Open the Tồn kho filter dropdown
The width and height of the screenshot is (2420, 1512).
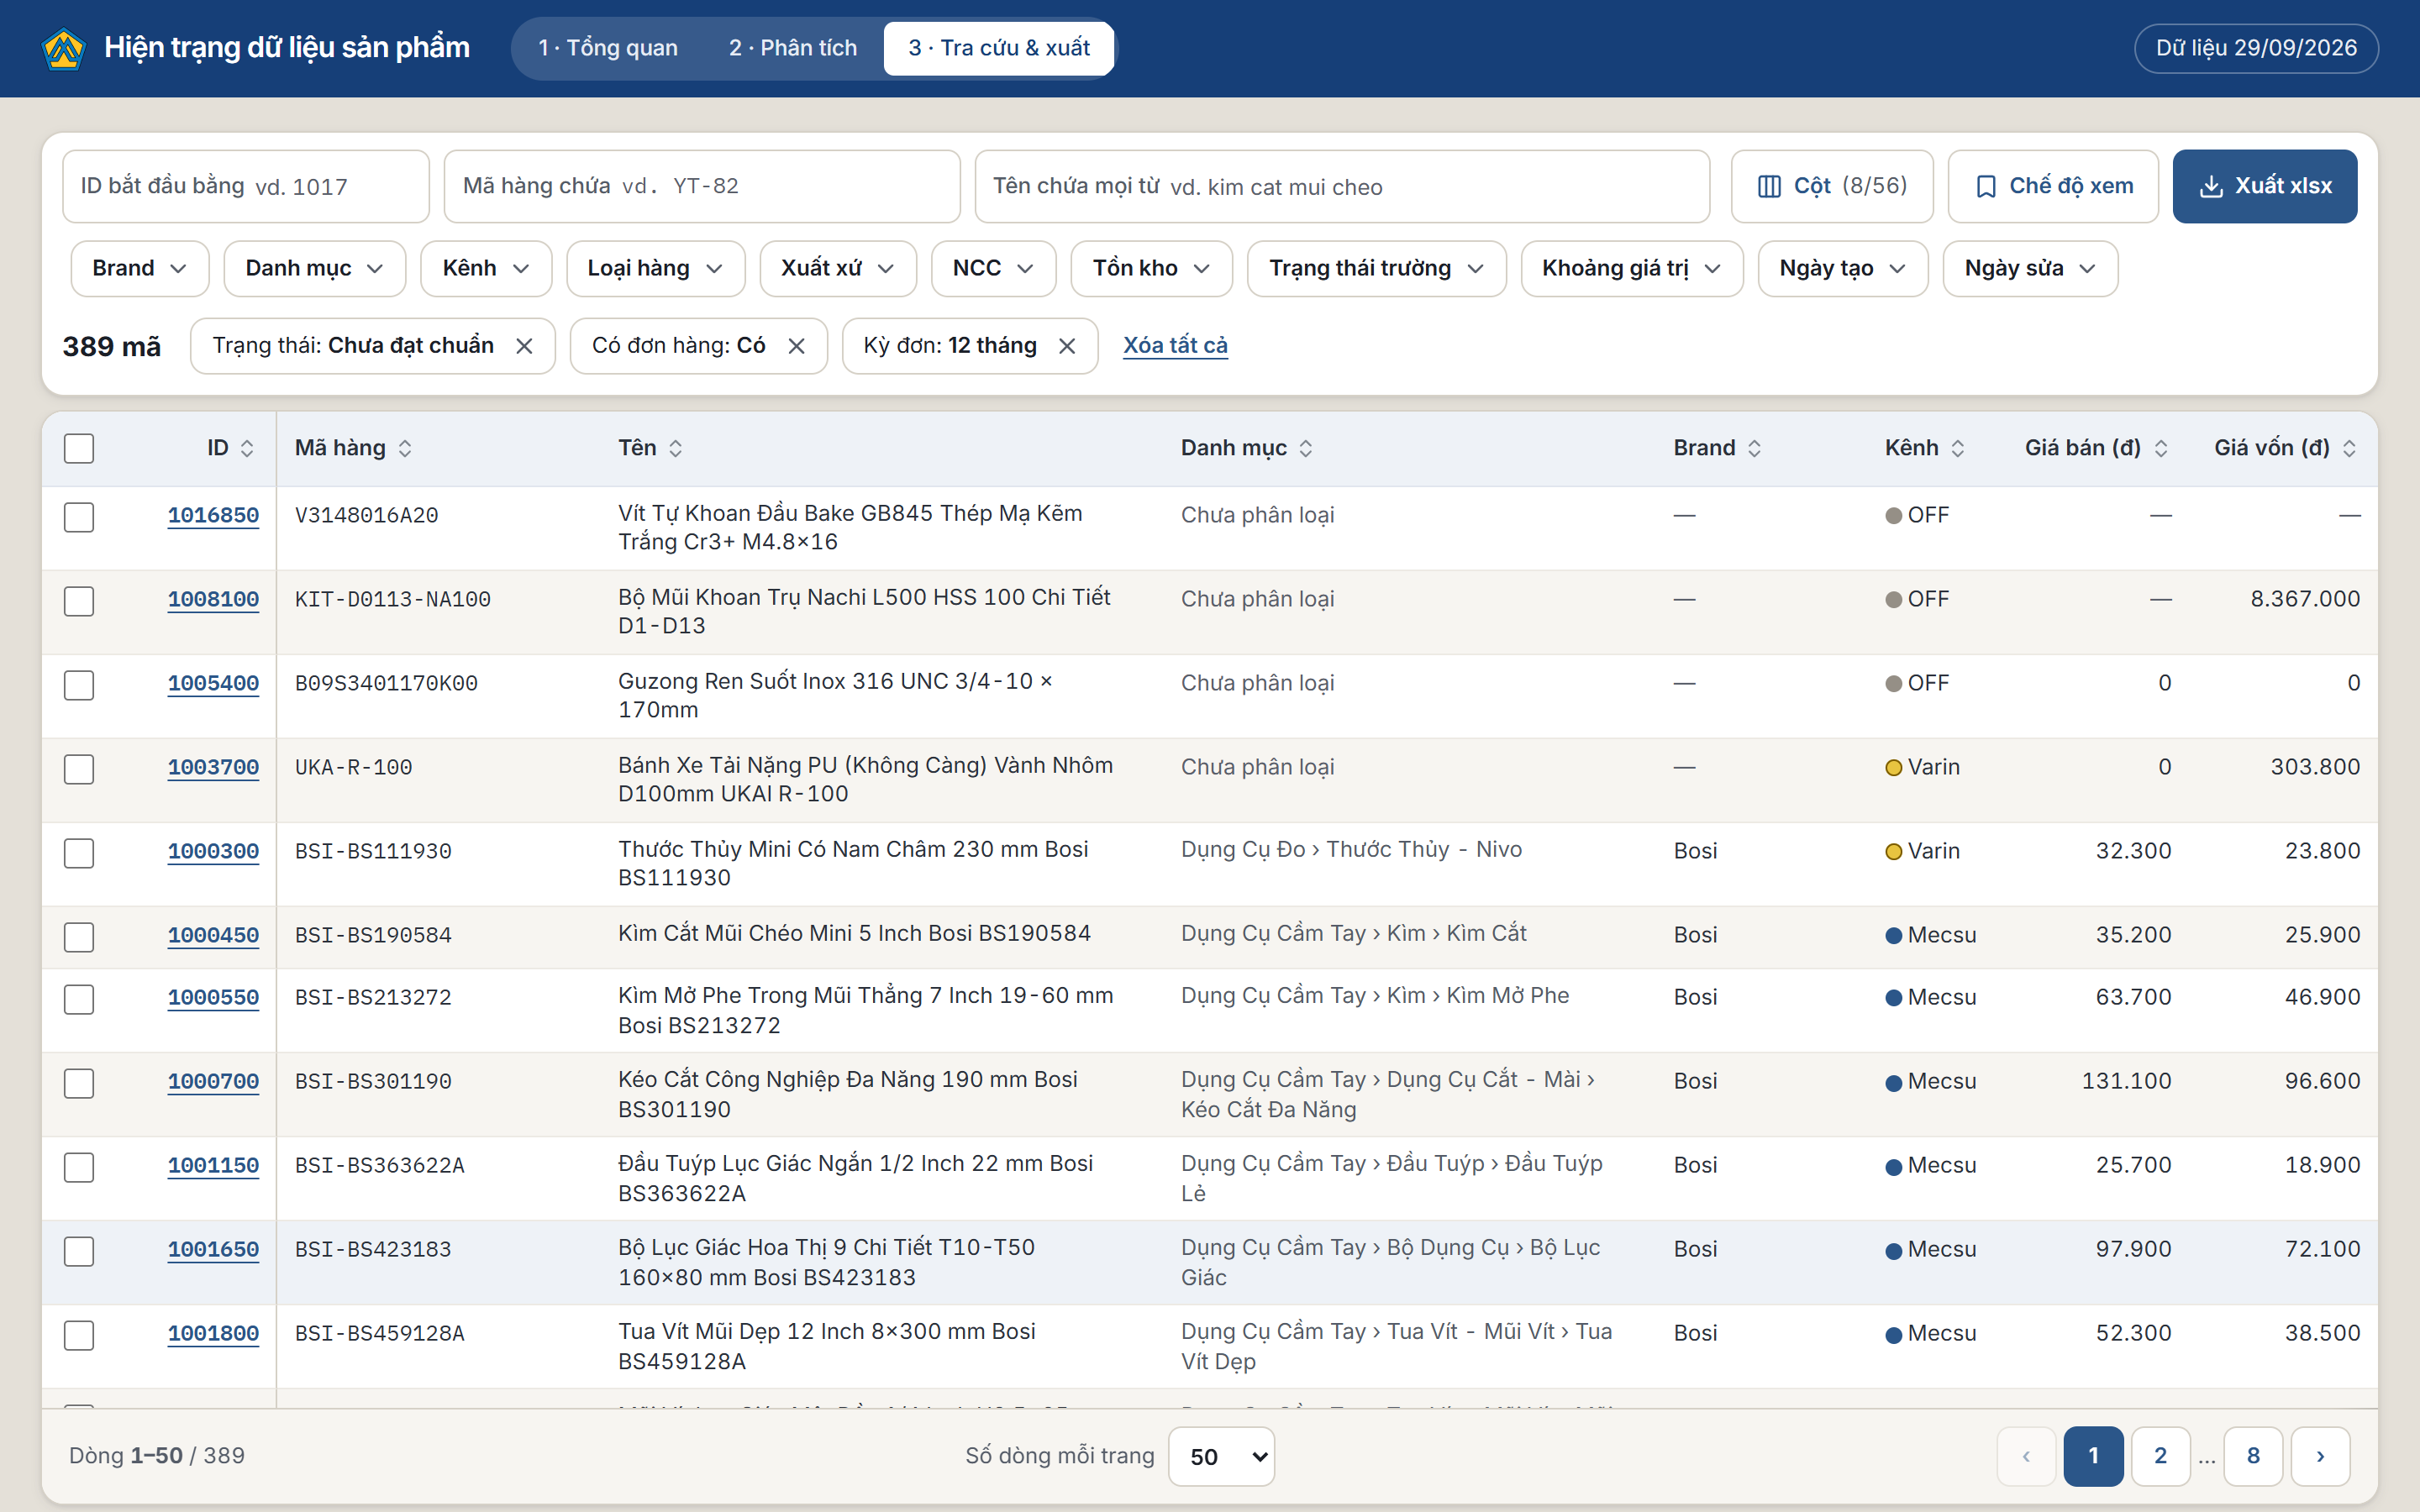pyautogui.click(x=1151, y=268)
